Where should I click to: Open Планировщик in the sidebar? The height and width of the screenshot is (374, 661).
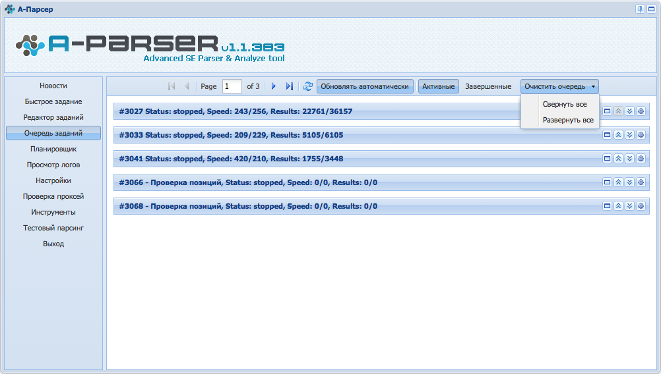point(53,149)
